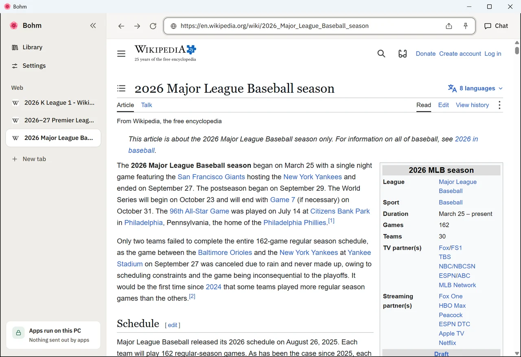Screen dimensions: 521x357
Task: Collapse the Bohm sidebar with double chevron
Action: [x=93, y=26]
